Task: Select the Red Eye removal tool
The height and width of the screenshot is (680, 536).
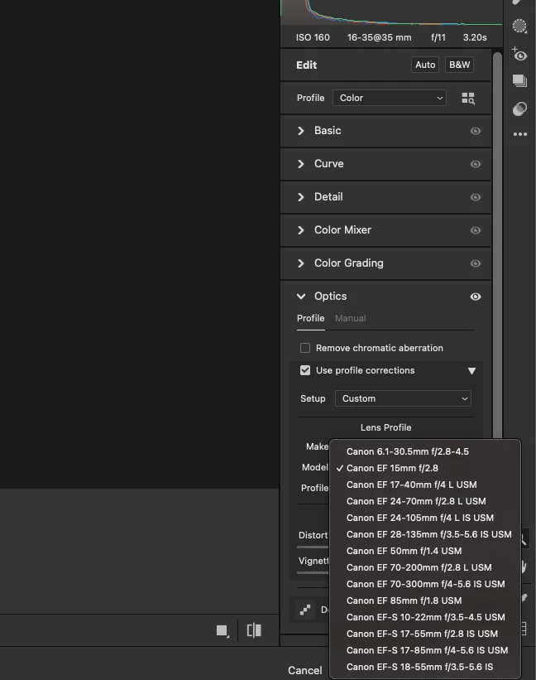Action: point(519,54)
